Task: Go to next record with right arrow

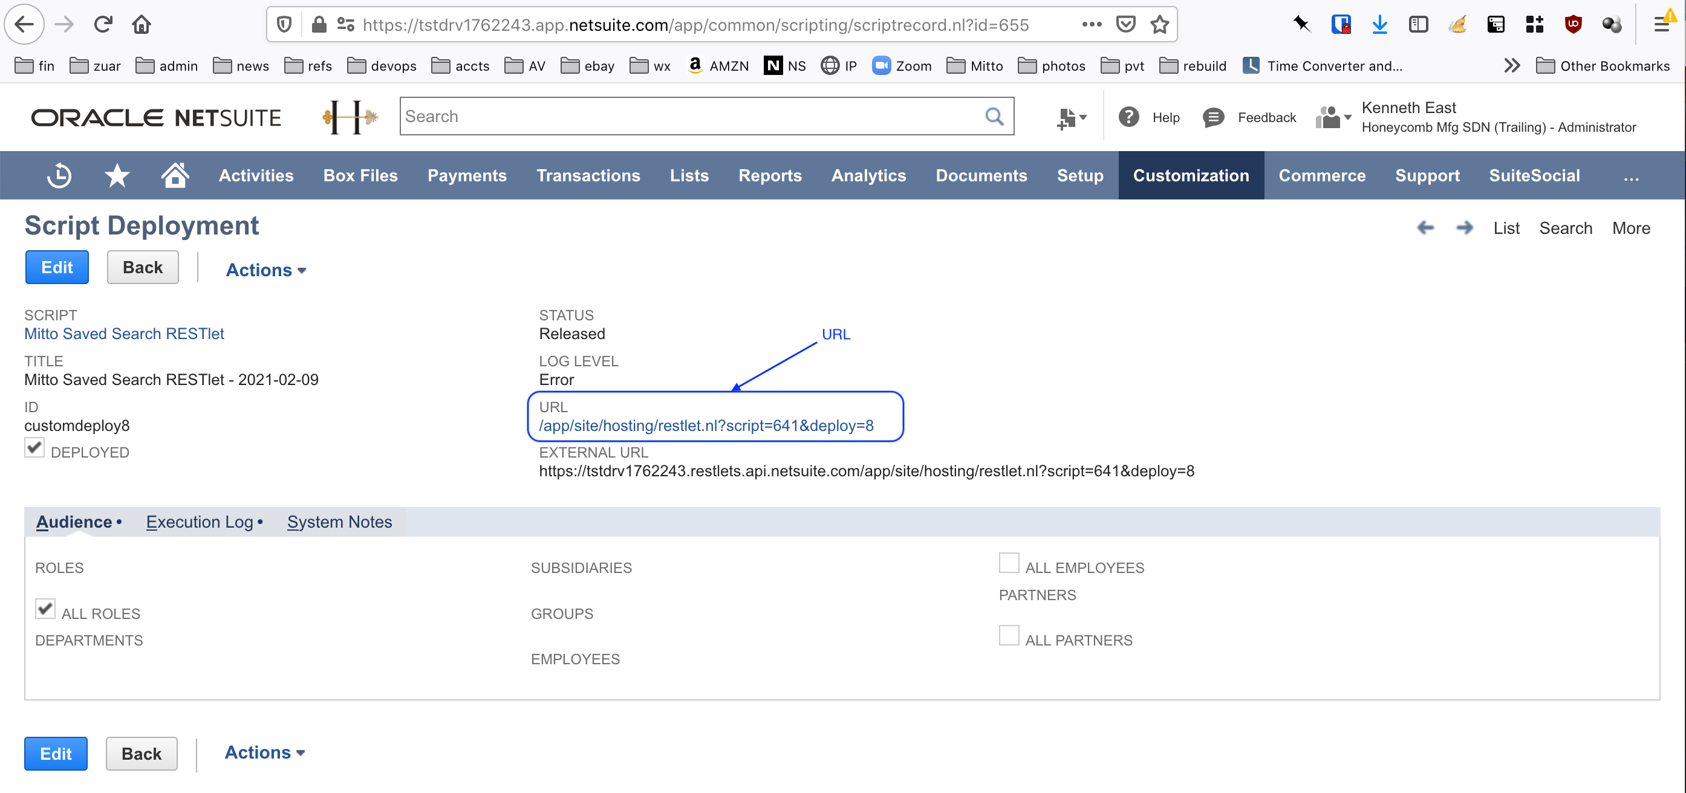Action: 1465,228
